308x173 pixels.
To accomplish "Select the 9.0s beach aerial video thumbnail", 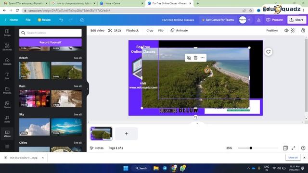I will coord(35,71).
